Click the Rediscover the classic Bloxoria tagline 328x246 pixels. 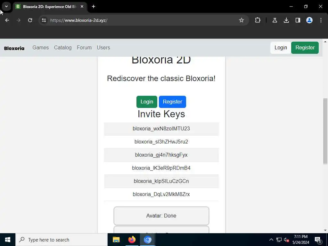coord(161,78)
